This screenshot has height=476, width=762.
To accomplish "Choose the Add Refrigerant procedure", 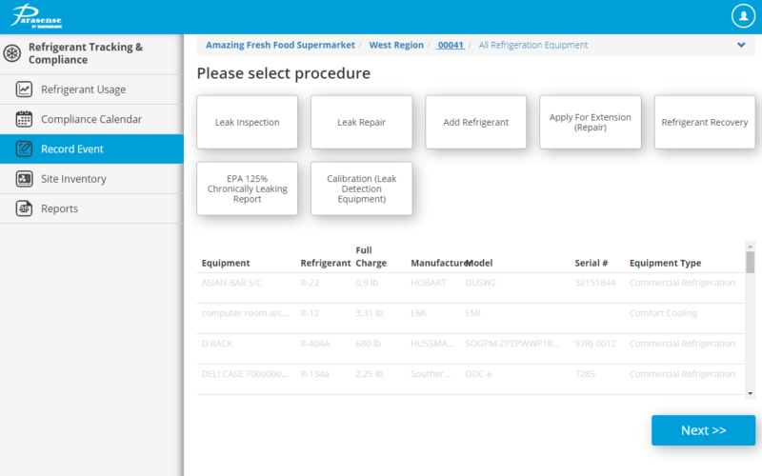I will (x=475, y=122).
